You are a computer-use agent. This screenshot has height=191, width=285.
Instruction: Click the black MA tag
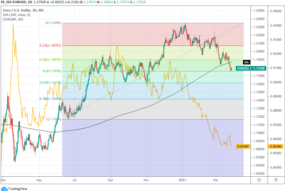247,62
